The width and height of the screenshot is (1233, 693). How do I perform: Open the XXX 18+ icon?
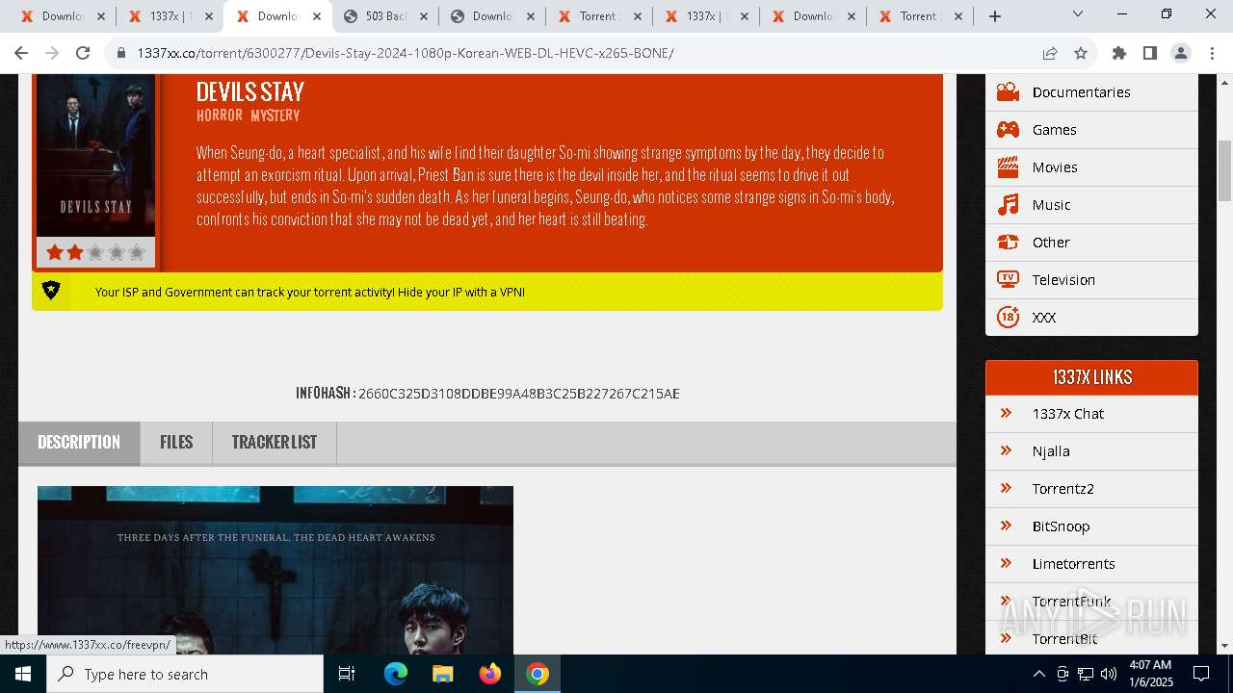pyautogui.click(x=1008, y=318)
